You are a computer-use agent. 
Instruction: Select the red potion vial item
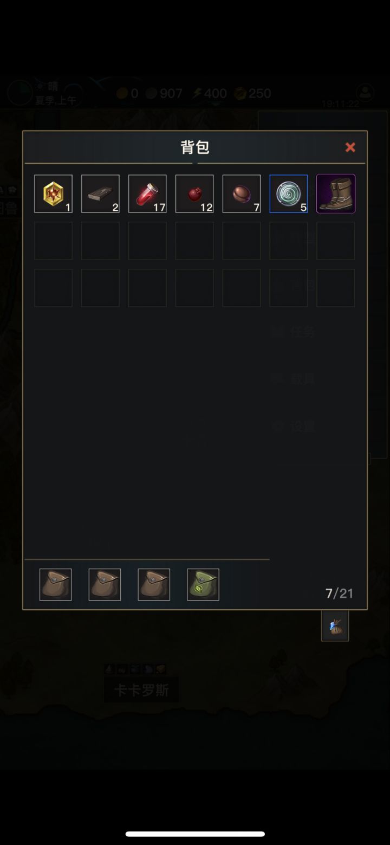coord(147,193)
